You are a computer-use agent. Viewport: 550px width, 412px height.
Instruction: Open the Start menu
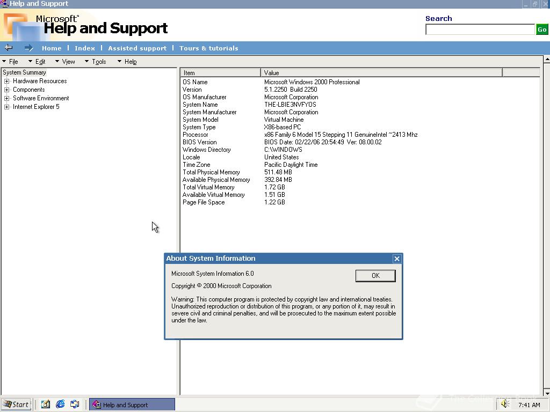16,404
